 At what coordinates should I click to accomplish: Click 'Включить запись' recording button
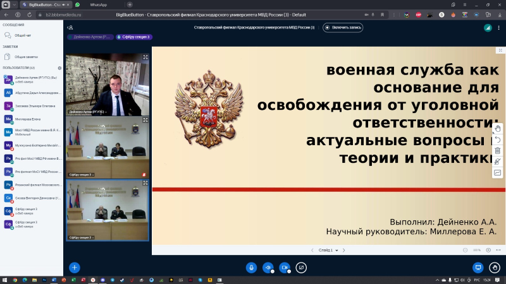[343, 28]
